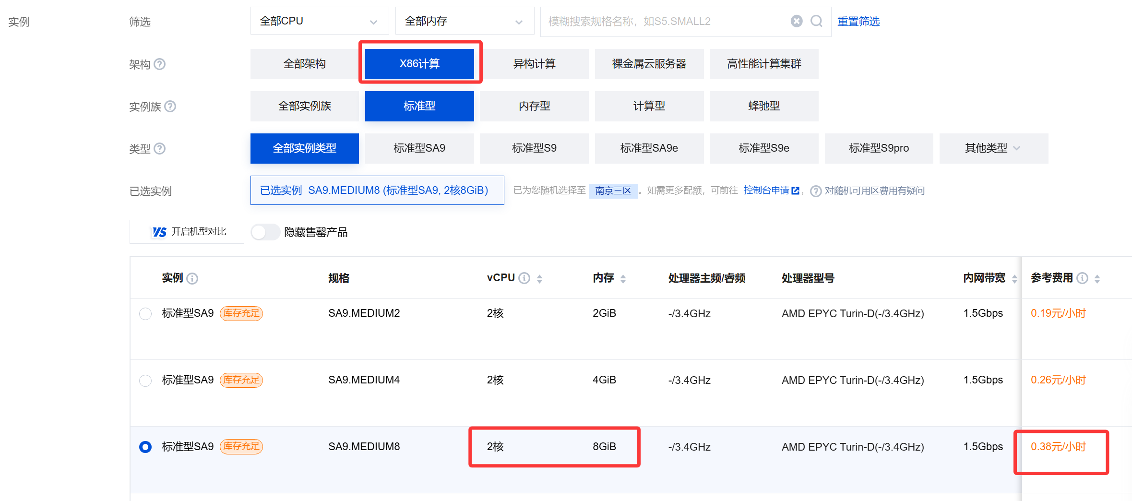Open the 全部CPU dropdown
The height and width of the screenshot is (501, 1132).
320,21
